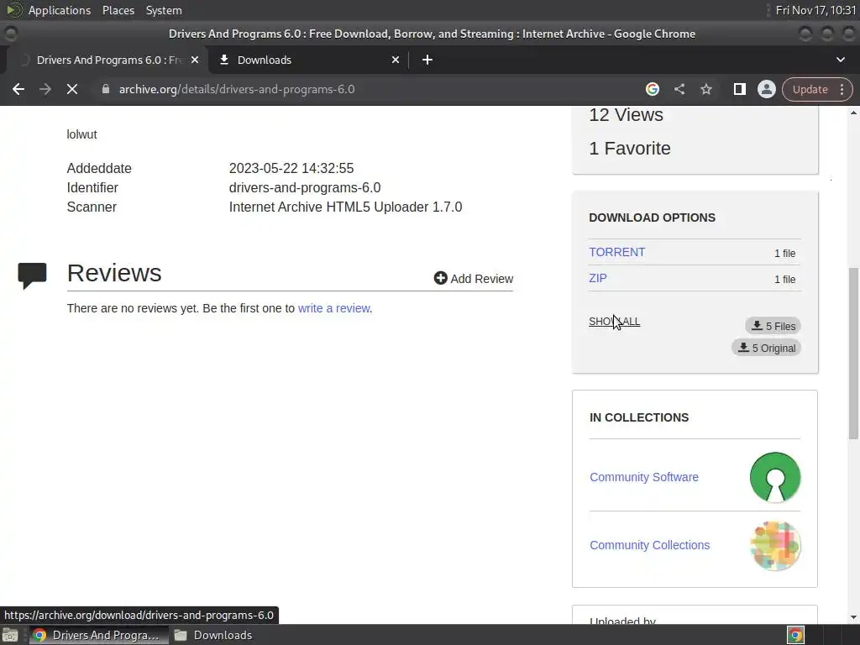Open Chrome three-dot menu beside Update
This screenshot has height=645, width=860.
(x=842, y=89)
